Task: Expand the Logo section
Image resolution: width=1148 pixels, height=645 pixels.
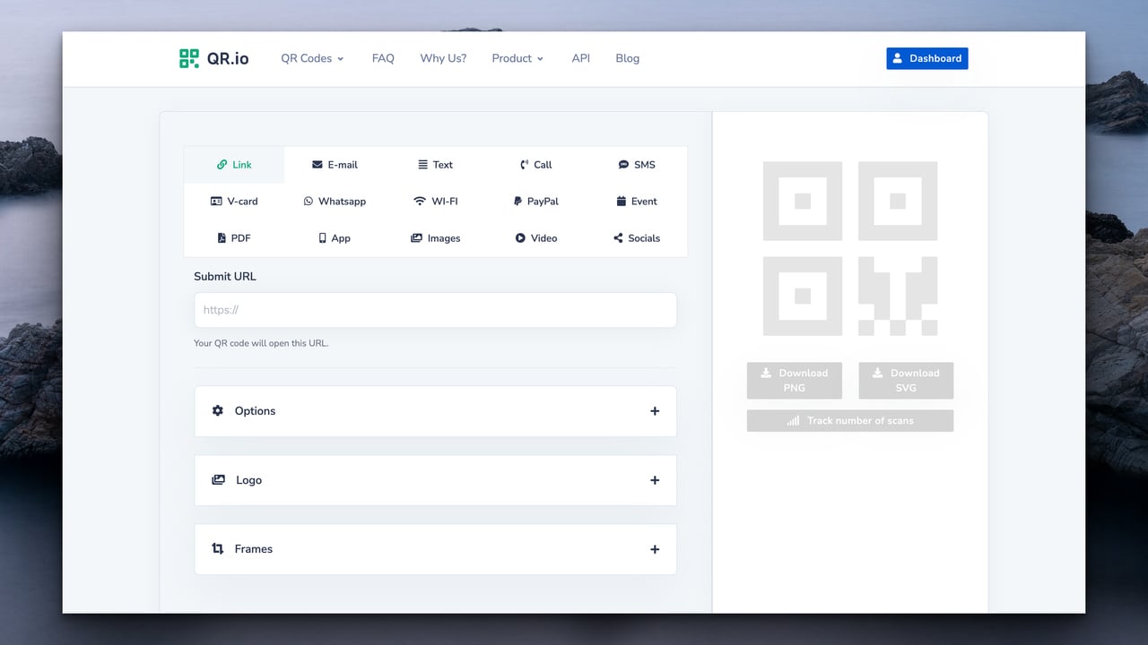Action: [435, 480]
